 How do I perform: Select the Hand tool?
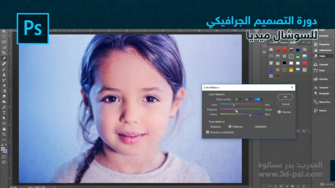click(4, 129)
